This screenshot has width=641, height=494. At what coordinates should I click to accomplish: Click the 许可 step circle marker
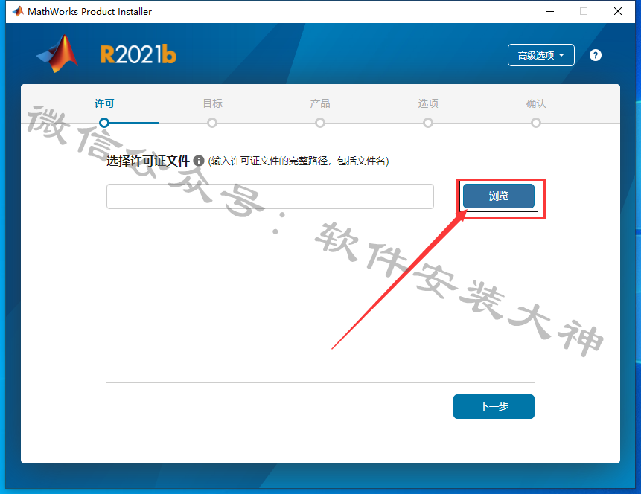pyautogui.click(x=104, y=123)
